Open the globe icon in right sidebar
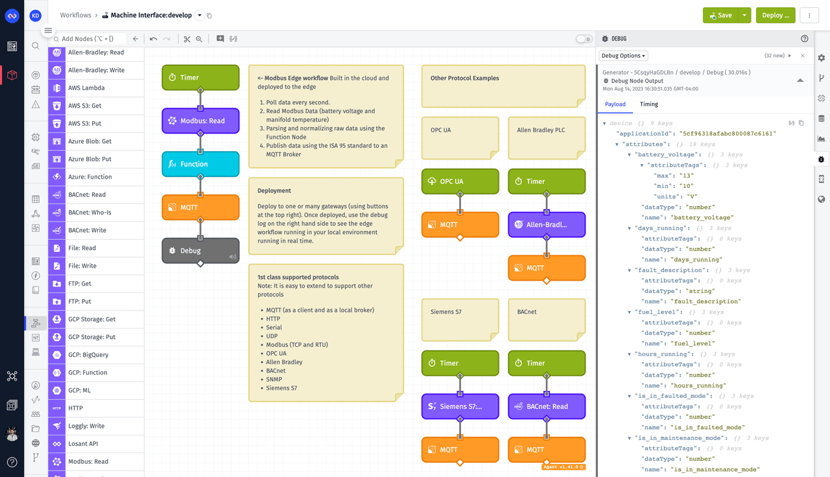 point(822,199)
